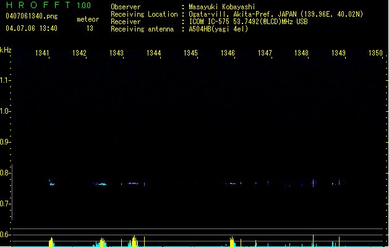The width and height of the screenshot is (389, 247).
Task: Click the Receiving antenna label
Action: pyautogui.click(x=142, y=29)
